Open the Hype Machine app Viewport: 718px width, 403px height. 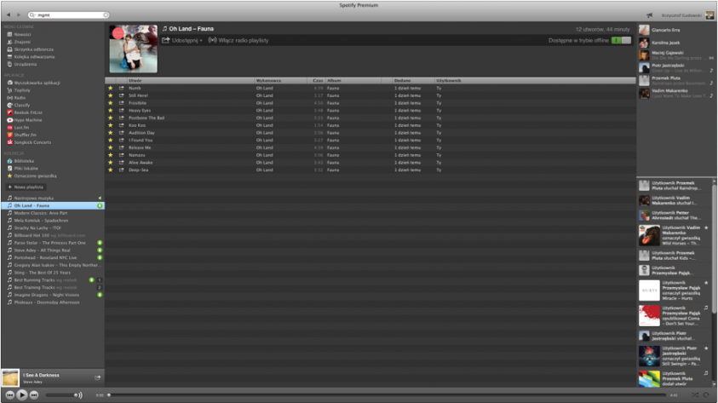click(x=27, y=120)
